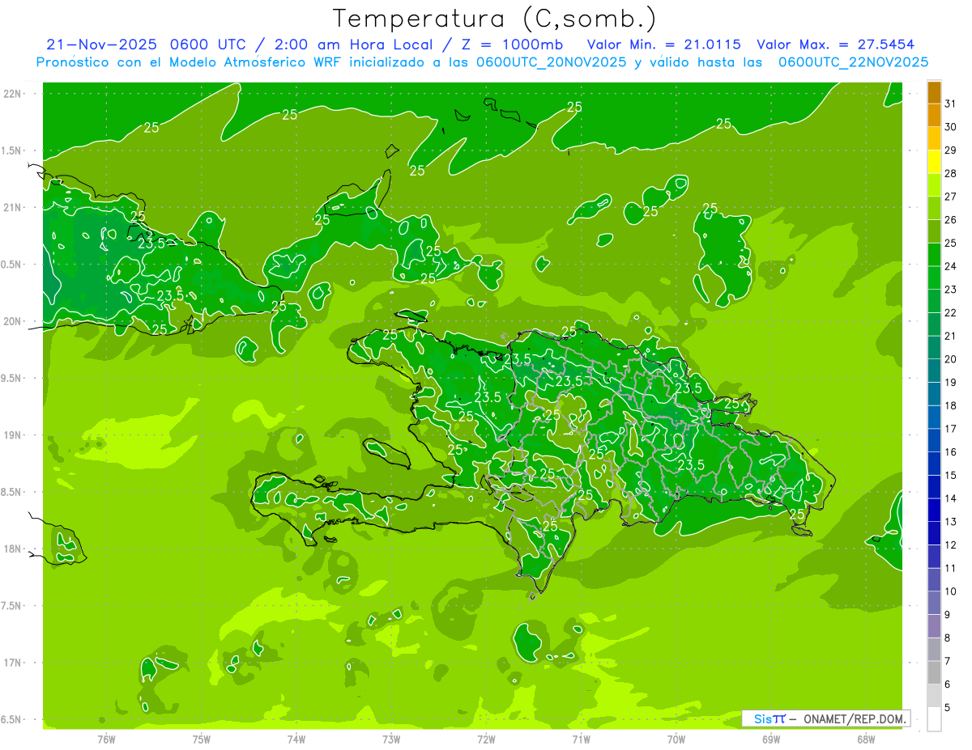The height and width of the screenshot is (750, 972).
Task: Click the 19N latitude axis label
Action: coord(13,435)
